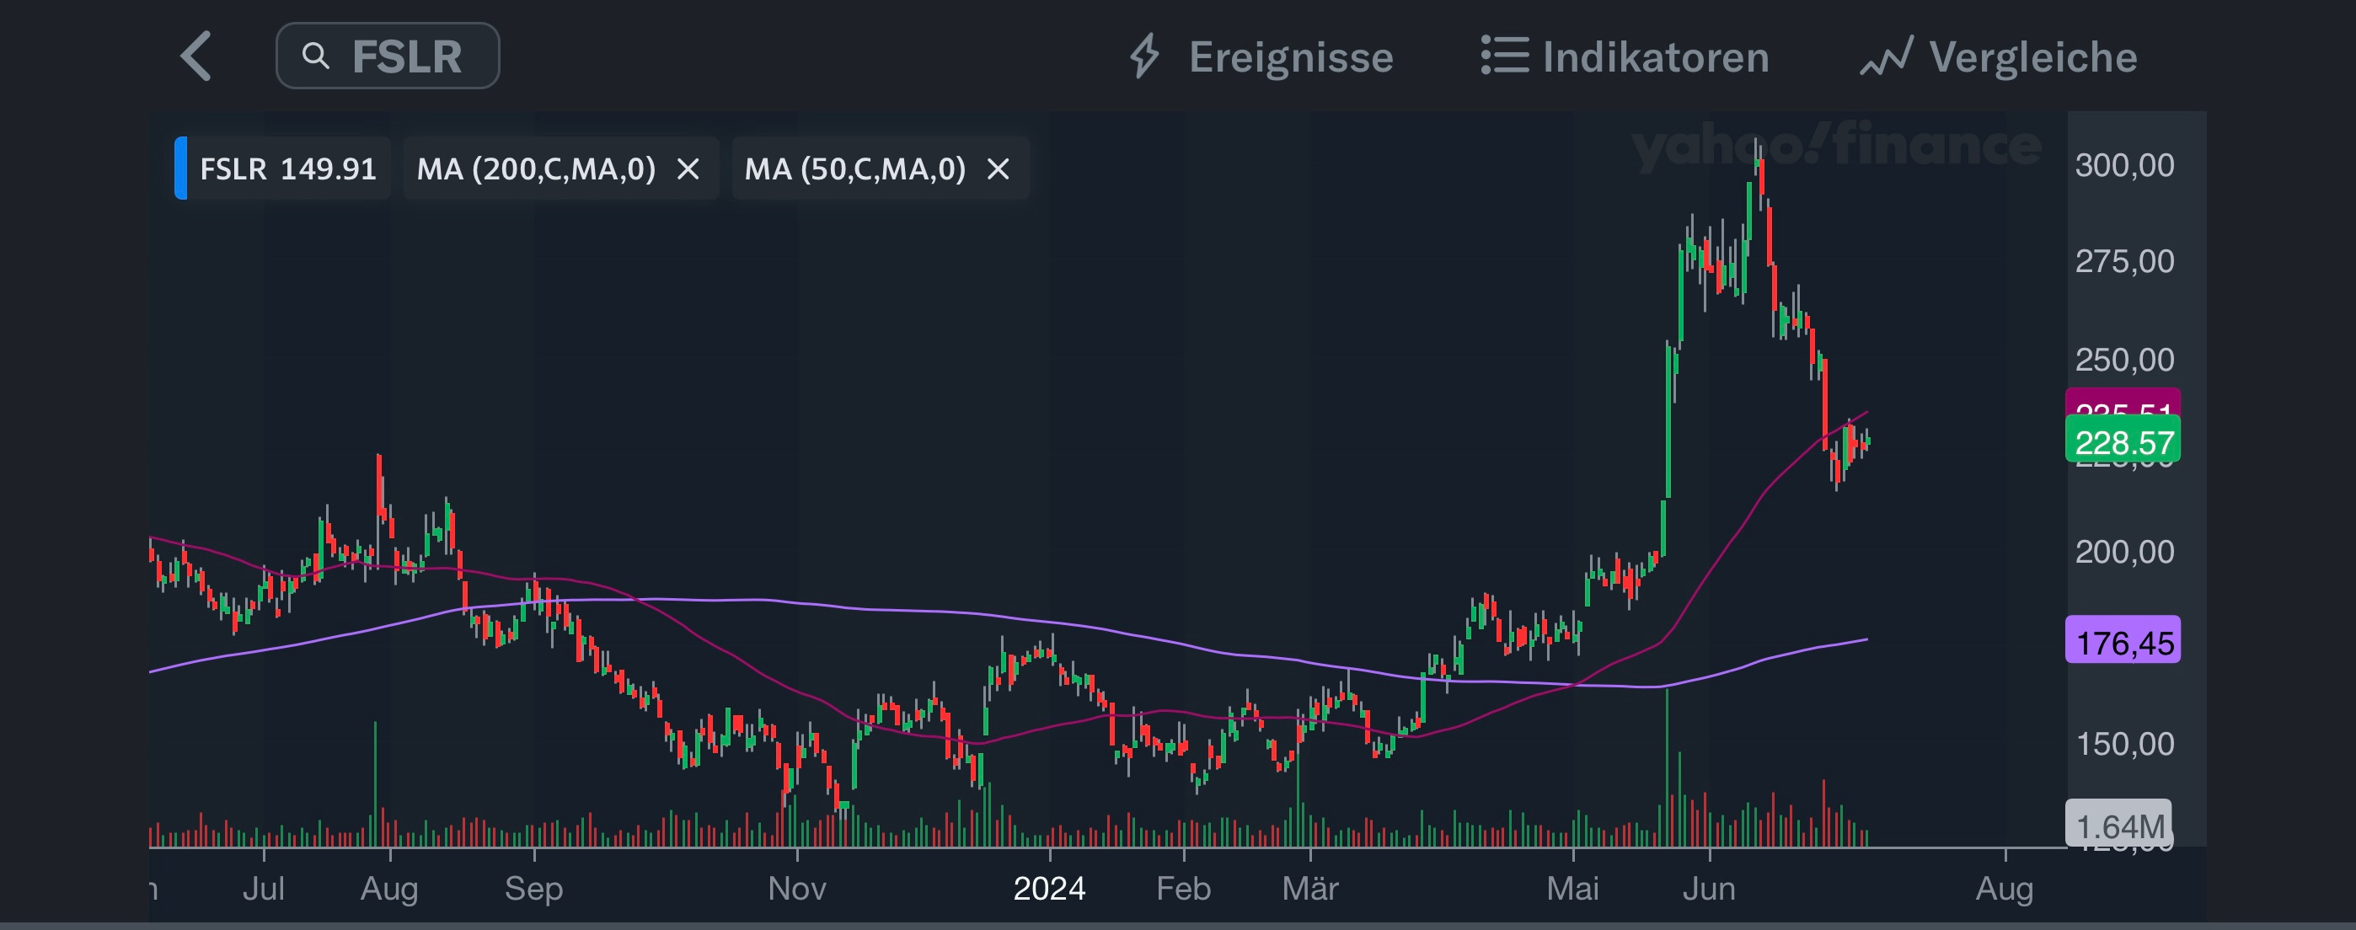
Task: Click the 2024 marker on time axis
Action: 1049,888
